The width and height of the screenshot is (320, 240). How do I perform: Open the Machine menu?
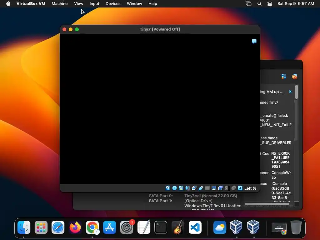60,4
